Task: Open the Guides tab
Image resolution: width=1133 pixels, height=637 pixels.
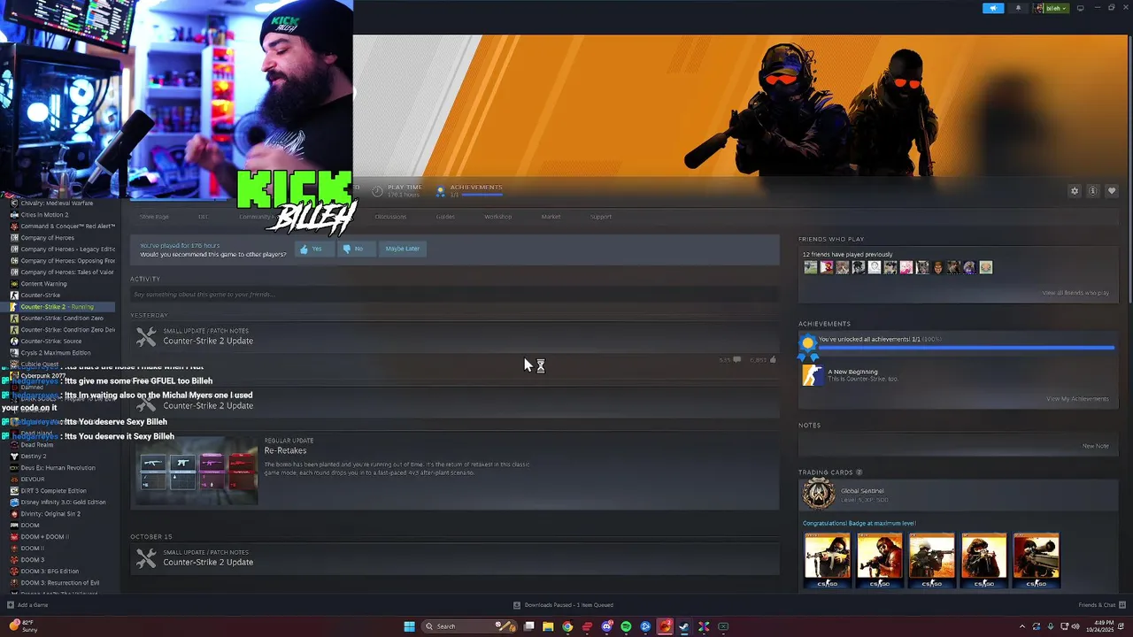Action: [445, 217]
